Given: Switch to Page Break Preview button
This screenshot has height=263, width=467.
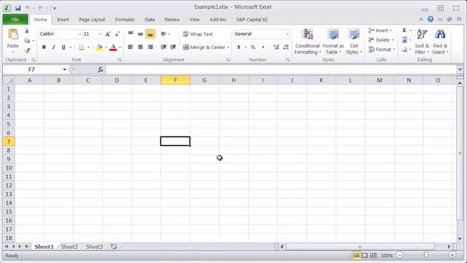Looking at the screenshot, I should point(373,255).
